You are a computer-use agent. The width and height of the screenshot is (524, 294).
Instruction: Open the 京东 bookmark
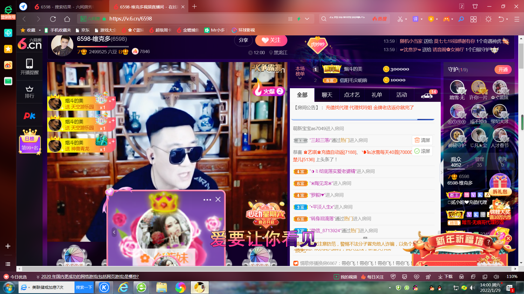point(82,30)
